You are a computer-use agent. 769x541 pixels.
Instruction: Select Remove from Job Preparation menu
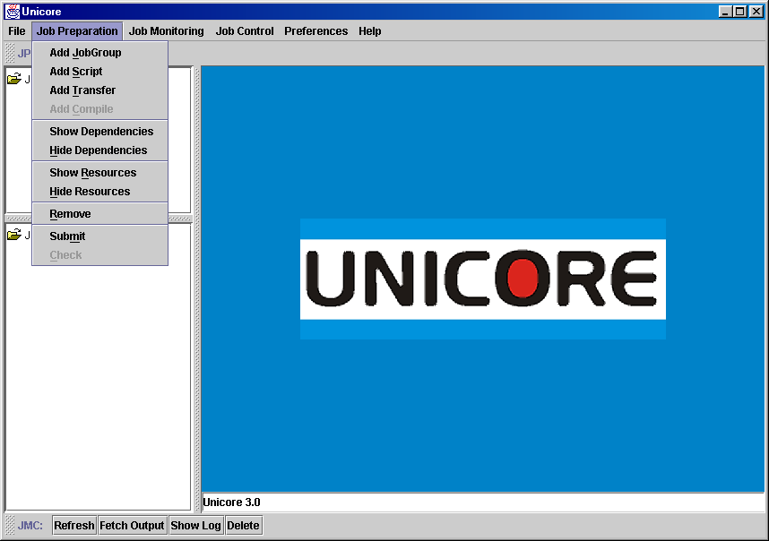click(100, 214)
